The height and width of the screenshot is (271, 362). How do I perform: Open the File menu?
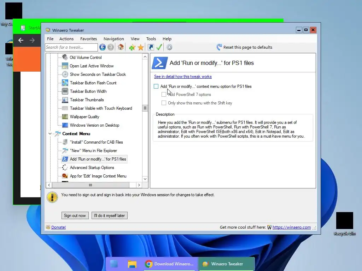pyautogui.click(x=50, y=39)
